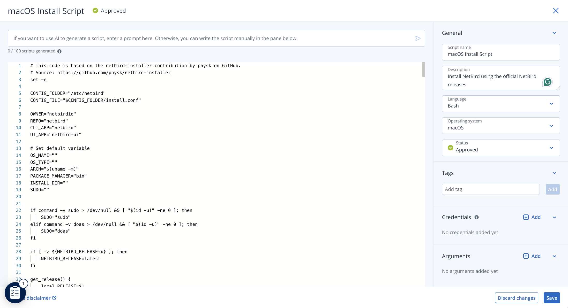This screenshot has height=308, width=568.
Task: Click the Grammarly icon in the Description field
Action: tap(548, 82)
